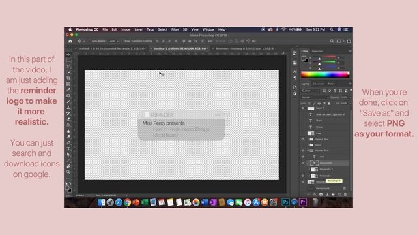Viewport: 417px width, 235px height.
Task: Toggle the Auto-Select checkbox
Action: pyautogui.click(x=91, y=41)
